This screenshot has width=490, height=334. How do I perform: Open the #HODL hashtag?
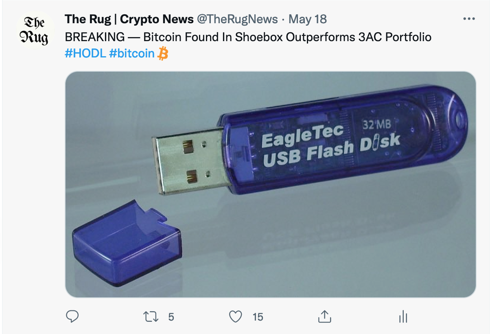pos(85,53)
